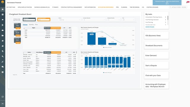This screenshot has width=190, height=107.
Task: Sort by the Unit of Measure column header
Action: 39,52
